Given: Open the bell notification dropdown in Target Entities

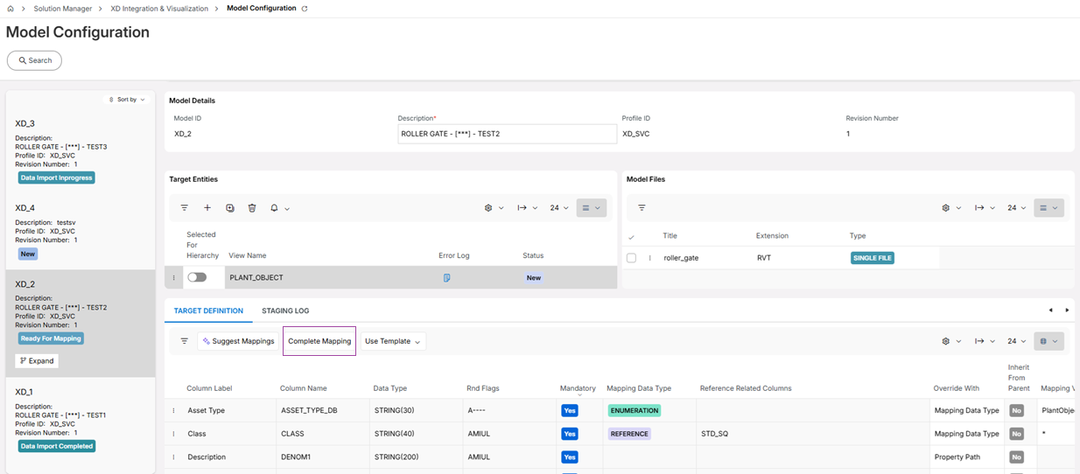Looking at the screenshot, I should pyautogui.click(x=279, y=208).
